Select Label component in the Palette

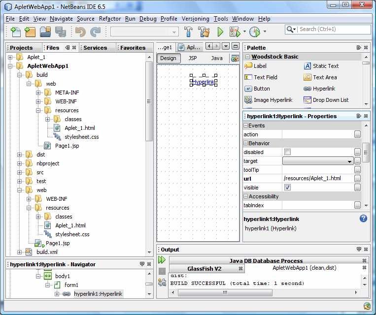255,66
